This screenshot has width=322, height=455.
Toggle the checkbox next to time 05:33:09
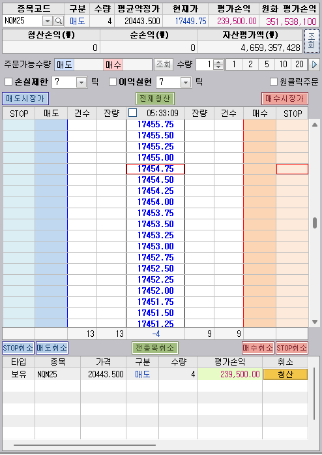[132, 112]
